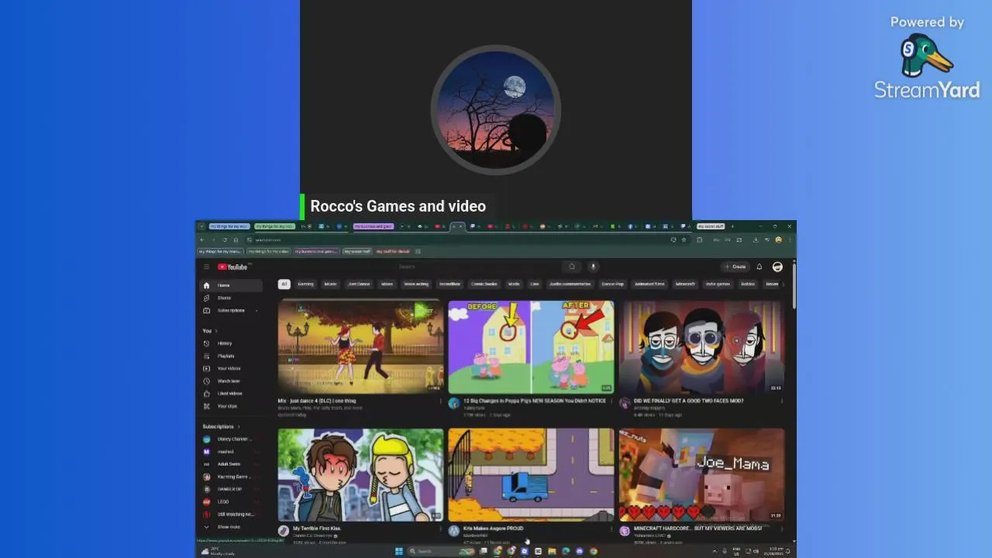992x558 pixels.
Task: Select the Gaming filter chip
Action: tap(305, 284)
